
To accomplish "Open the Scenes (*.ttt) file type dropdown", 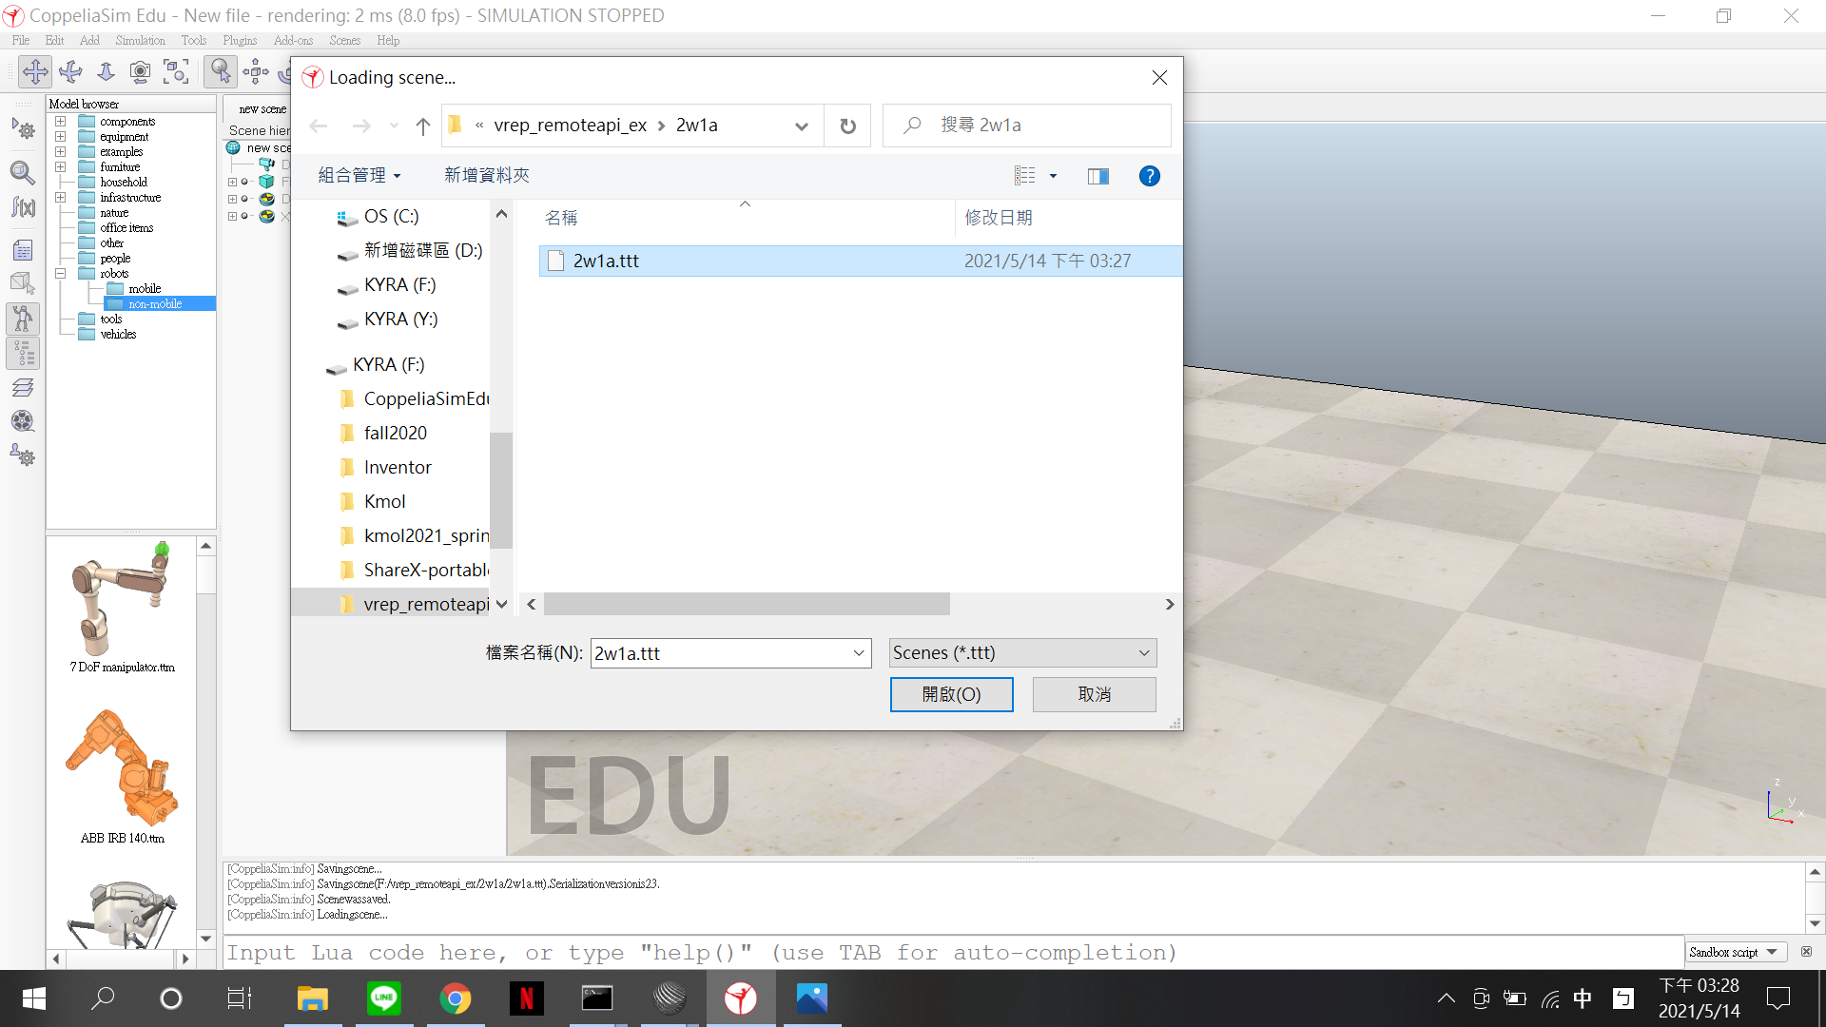I will click(1022, 653).
